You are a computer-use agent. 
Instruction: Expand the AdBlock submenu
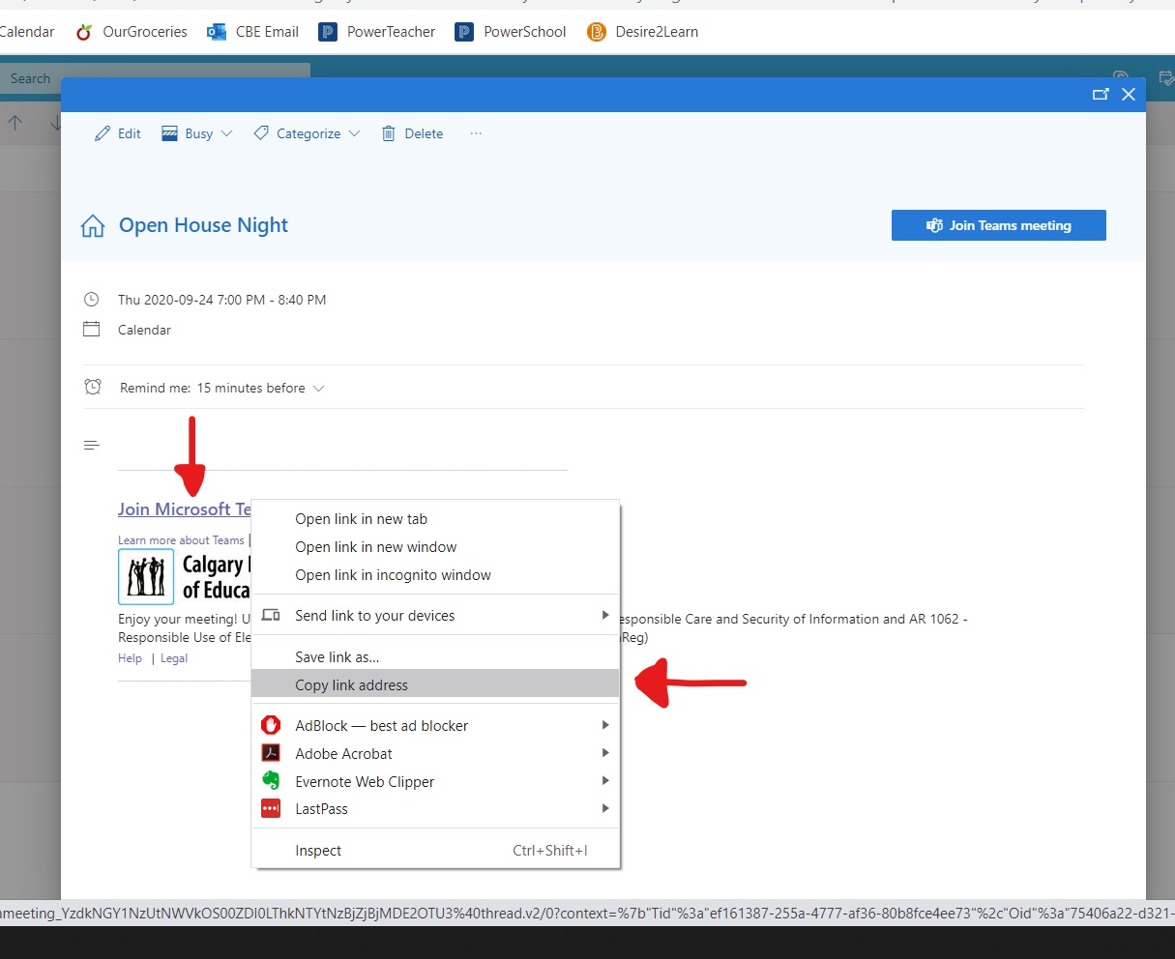[x=435, y=725]
